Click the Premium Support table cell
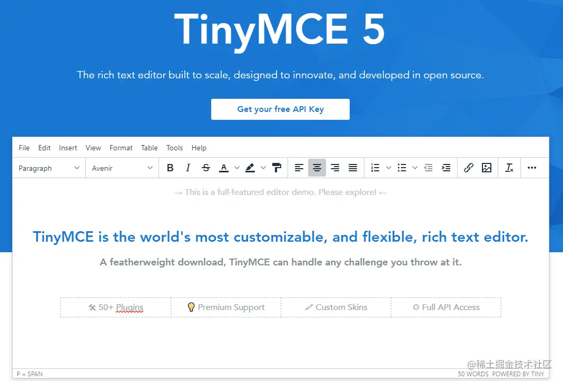Viewport: 563px width, 381px height. (x=226, y=307)
